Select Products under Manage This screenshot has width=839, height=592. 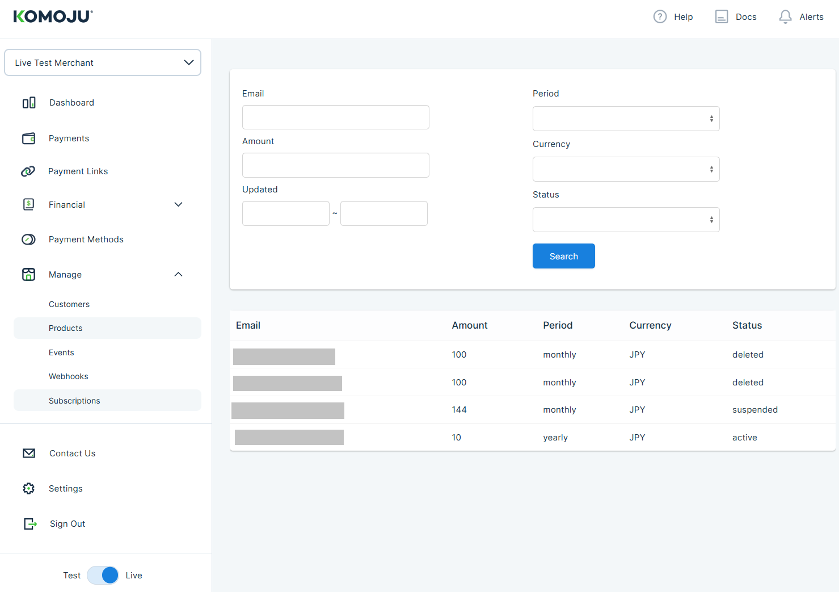point(107,328)
